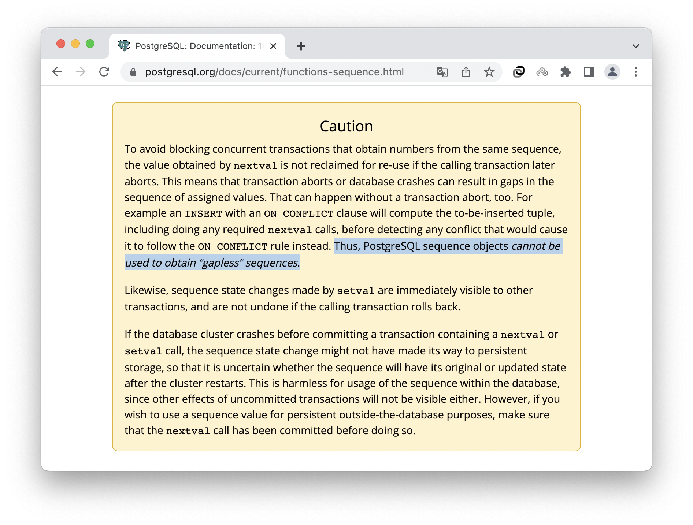693x525 pixels.
Task: Open the cloud extension icon in toolbar
Action: coord(542,72)
